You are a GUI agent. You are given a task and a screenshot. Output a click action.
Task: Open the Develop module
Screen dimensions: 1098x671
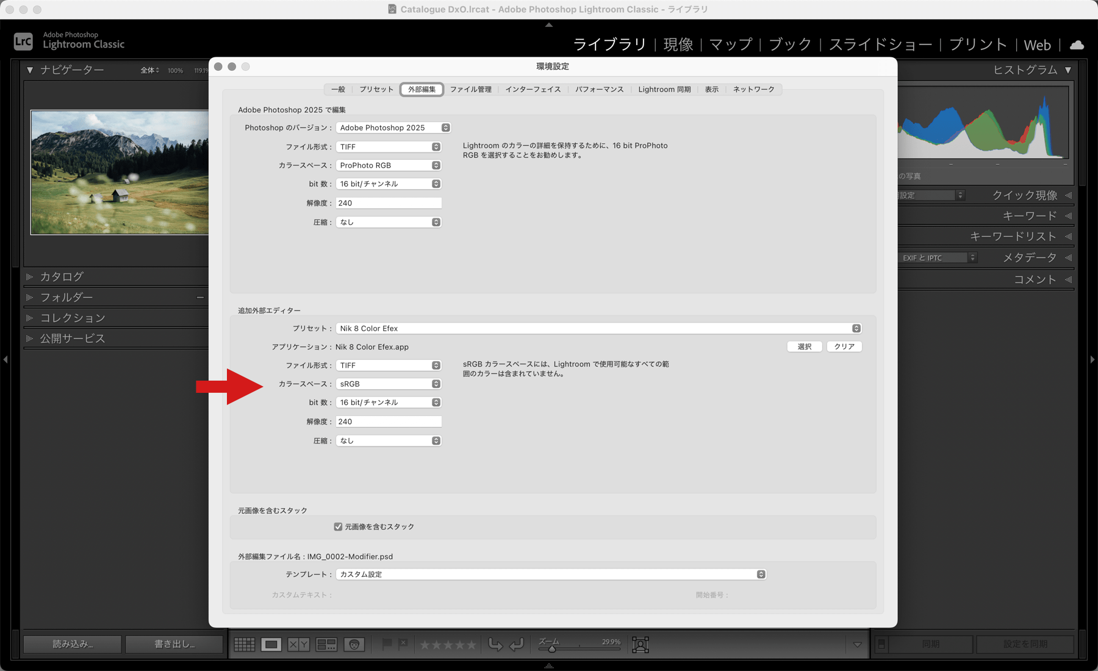click(x=678, y=45)
